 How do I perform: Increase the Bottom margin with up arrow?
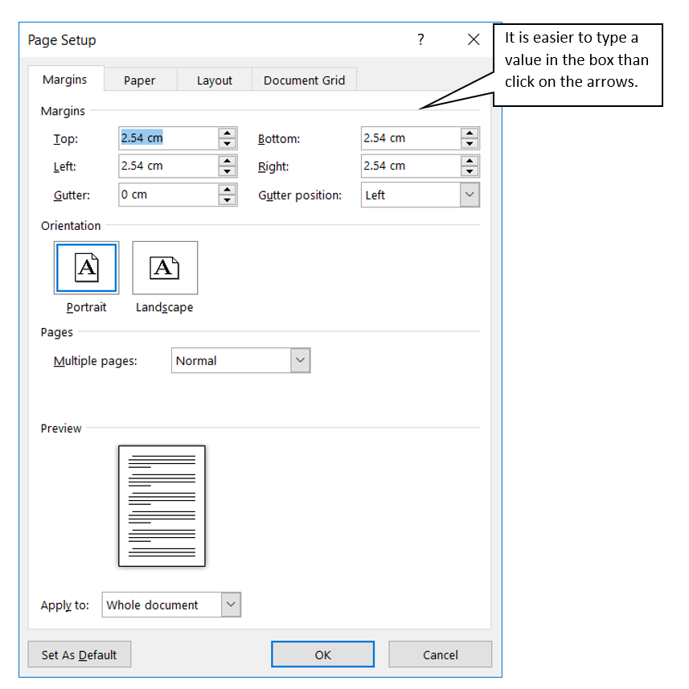470,133
